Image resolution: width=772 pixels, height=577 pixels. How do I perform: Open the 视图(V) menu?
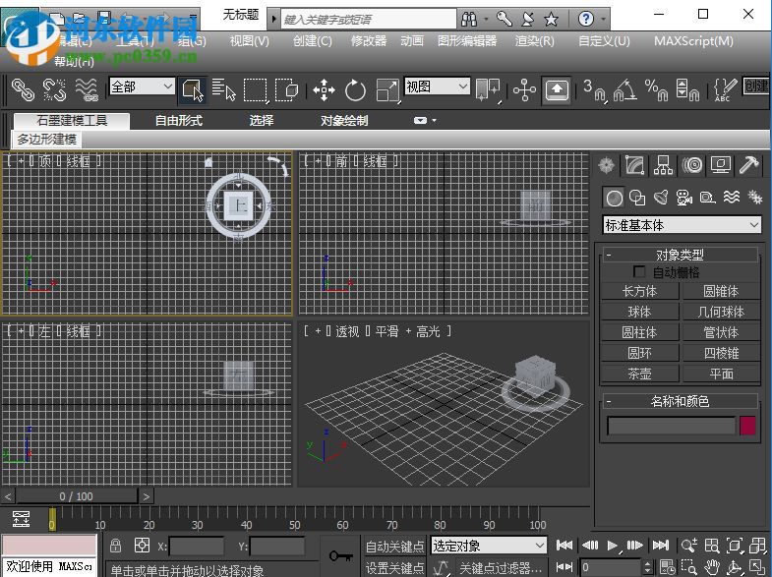pyautogui.click(x=249, y=41)
